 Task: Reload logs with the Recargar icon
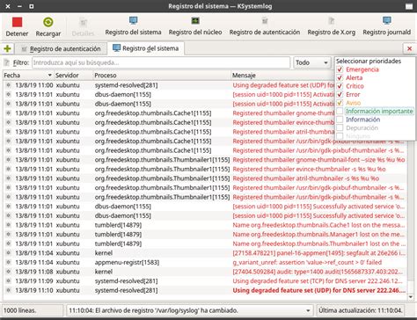48,22
